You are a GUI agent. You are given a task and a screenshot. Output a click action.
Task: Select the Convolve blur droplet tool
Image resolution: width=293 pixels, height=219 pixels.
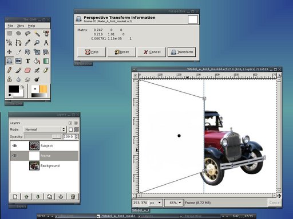[18, 79]
